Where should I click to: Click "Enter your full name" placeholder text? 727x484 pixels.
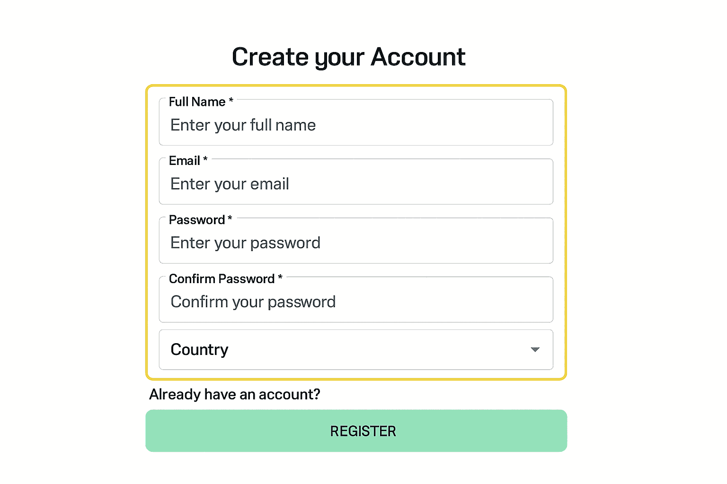tap(243, 125)
